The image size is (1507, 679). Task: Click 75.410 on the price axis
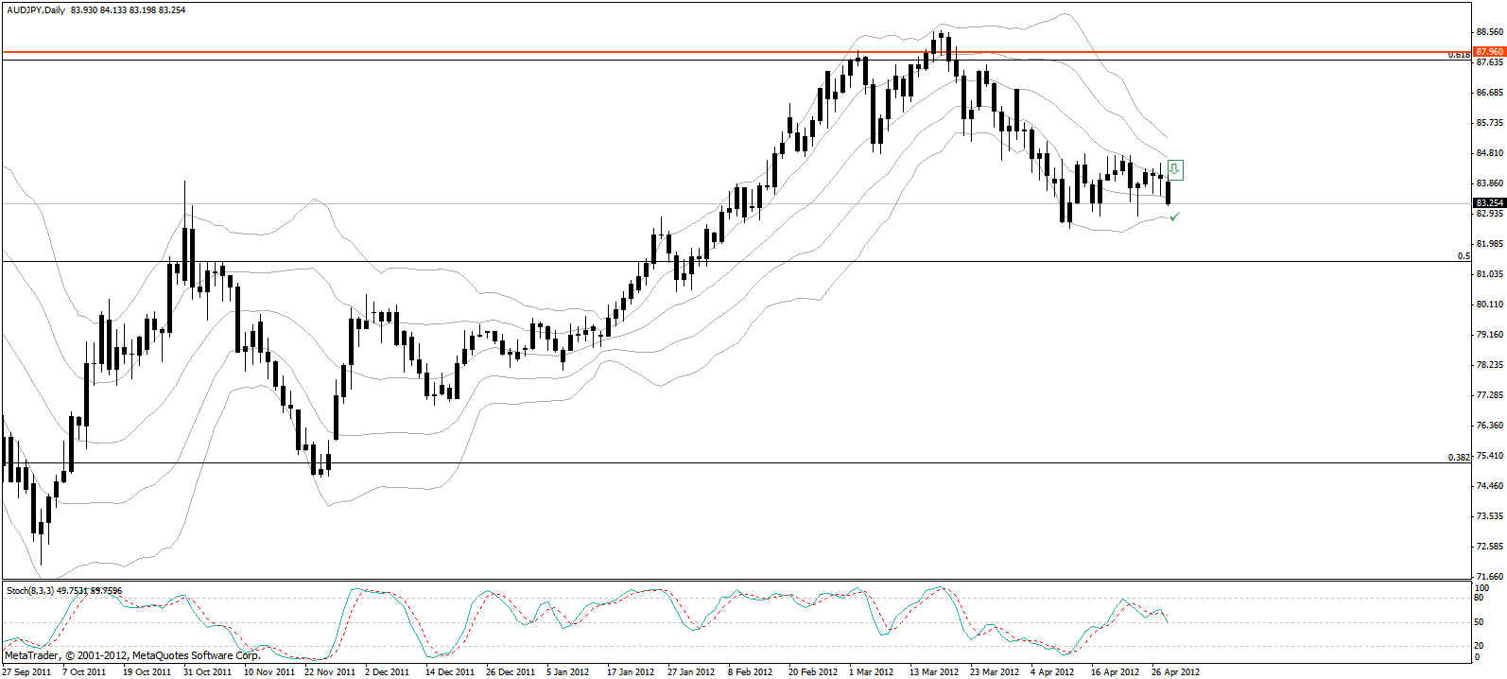tap(1490, 456)
